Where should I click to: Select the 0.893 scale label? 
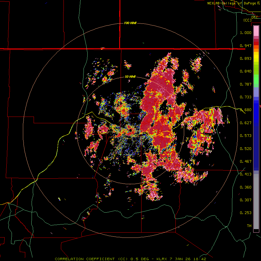click(246, 58)
